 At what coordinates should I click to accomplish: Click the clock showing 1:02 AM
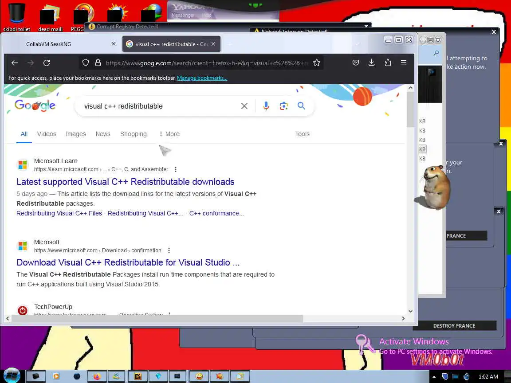tap(488, 377)
